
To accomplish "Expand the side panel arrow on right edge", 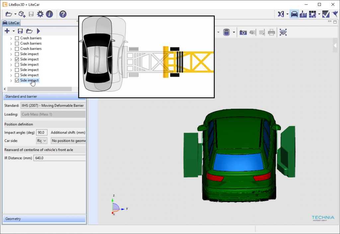I will 335,46.
